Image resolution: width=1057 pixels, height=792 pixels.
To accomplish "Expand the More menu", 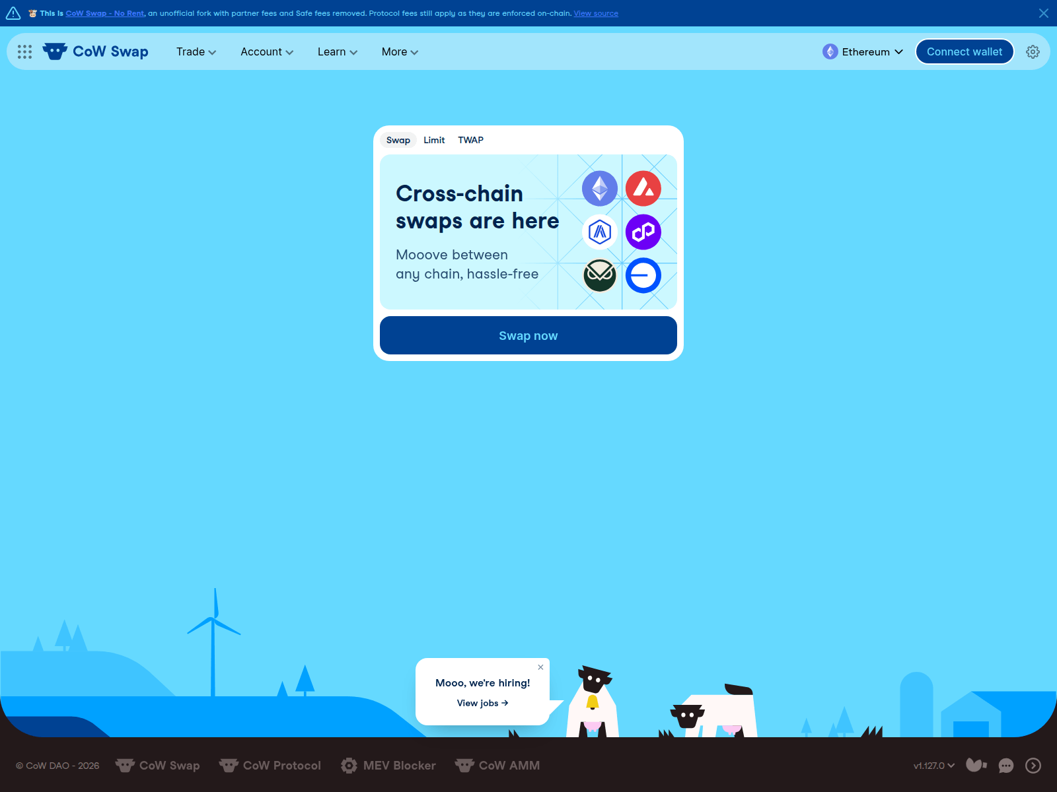I will coord(400,51).
